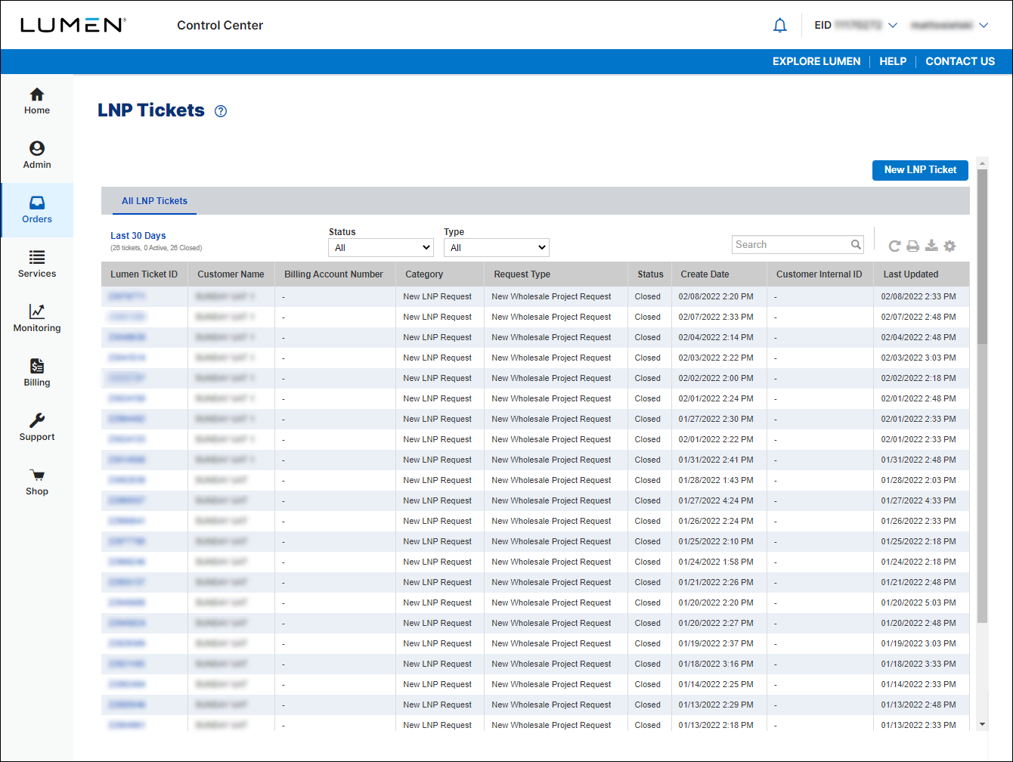Viewport: 1013px width, 762px height.
Task: Click the Last 30 Days link
Action: [x=138, y=236]
